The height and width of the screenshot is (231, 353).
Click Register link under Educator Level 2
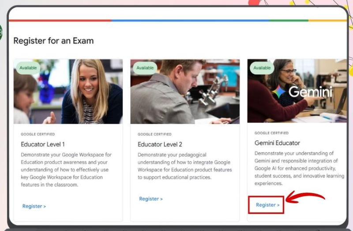[x=151, y=199]
